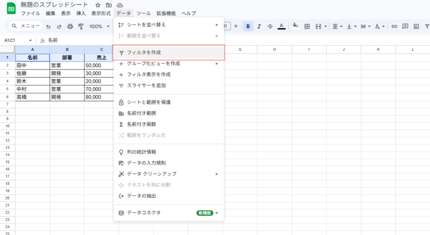Screen dimensions: 430x235
Task: Select column A header
Action: point(32,50)
